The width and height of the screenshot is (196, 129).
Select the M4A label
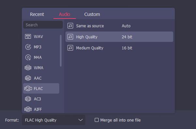[38, 58]
